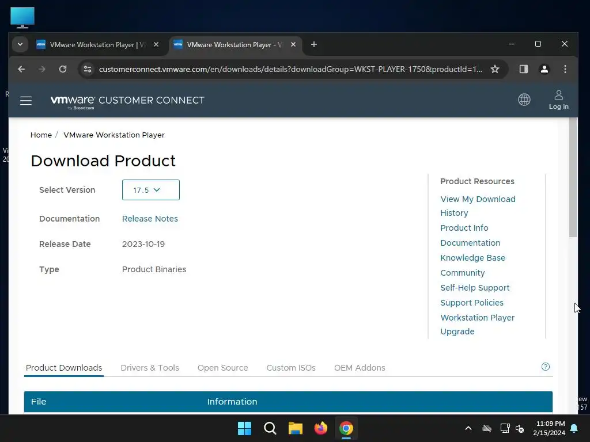Image resolution: width=590 pixels, height=442 pixels.
Task: Go back to the previous page
Action: [x=21, y=69]
